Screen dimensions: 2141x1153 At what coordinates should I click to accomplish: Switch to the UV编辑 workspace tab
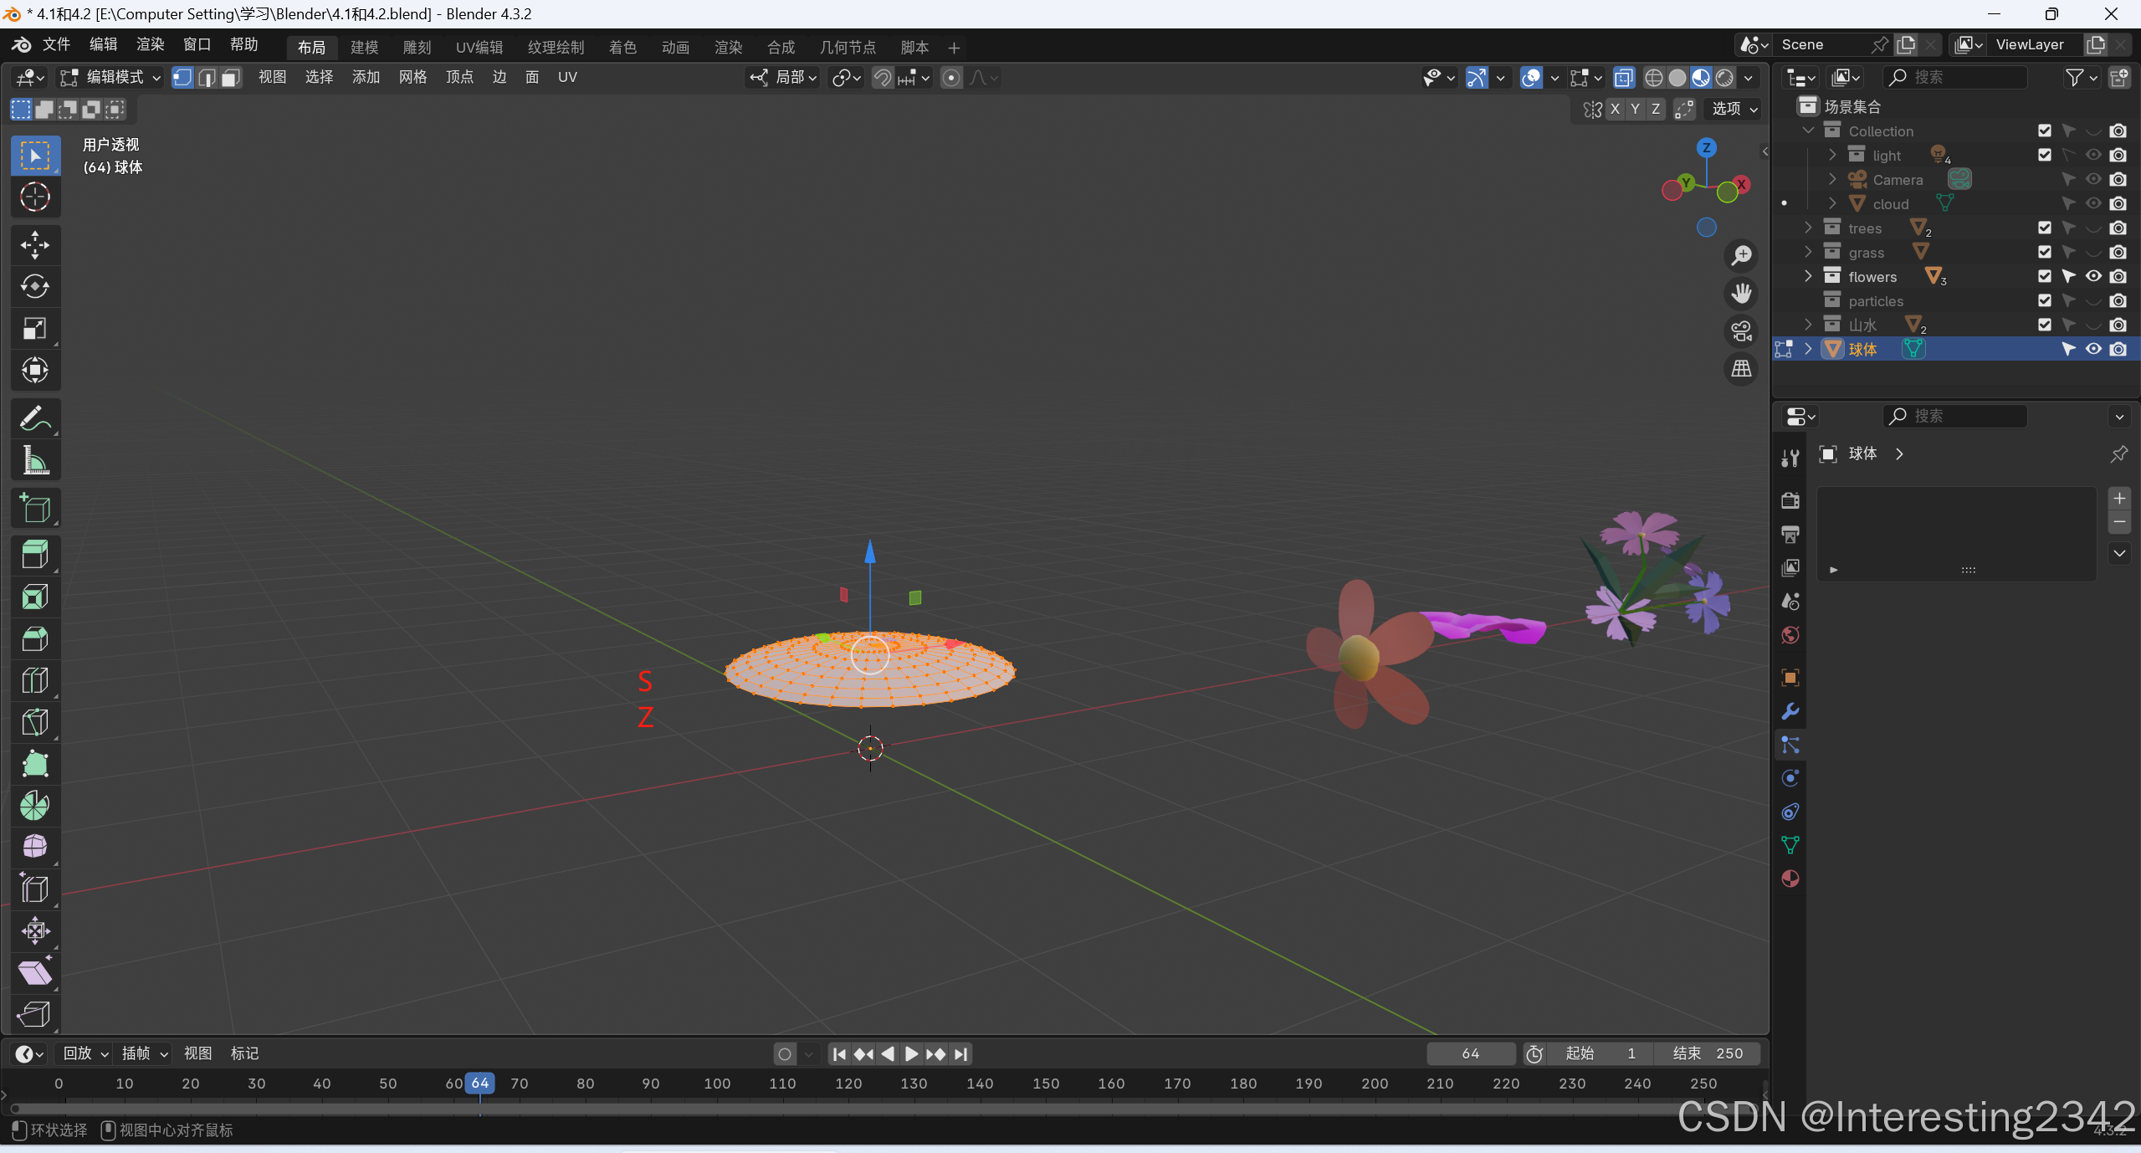(x=479, y=48)
